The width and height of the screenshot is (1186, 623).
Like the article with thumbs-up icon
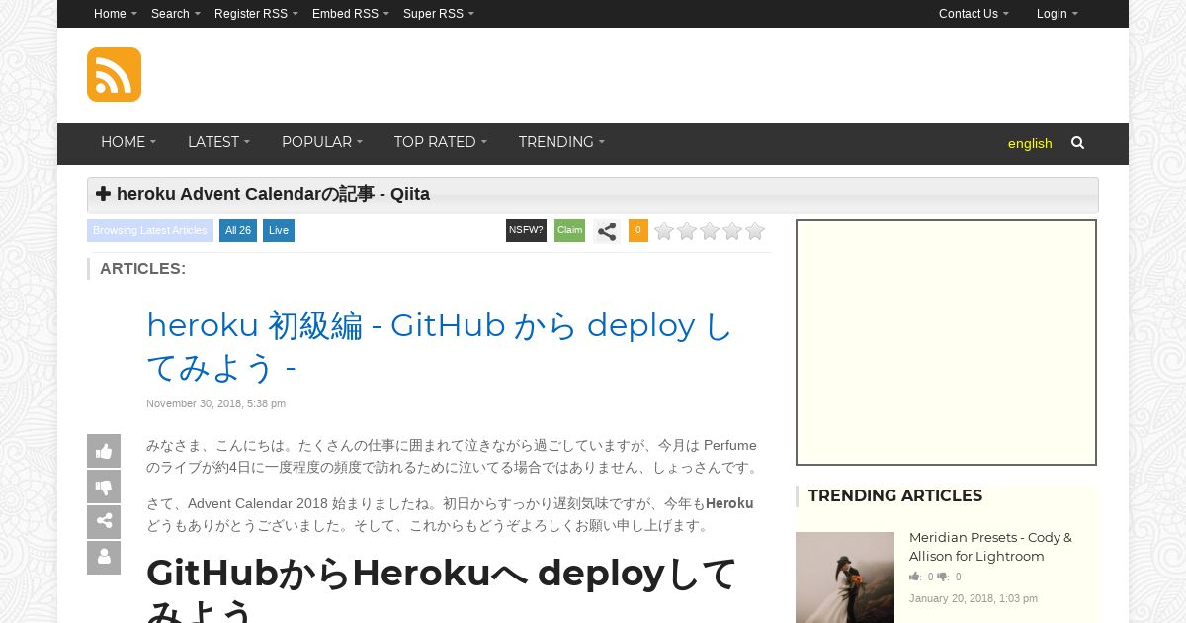pyautogui.click(x=104, y=451)
